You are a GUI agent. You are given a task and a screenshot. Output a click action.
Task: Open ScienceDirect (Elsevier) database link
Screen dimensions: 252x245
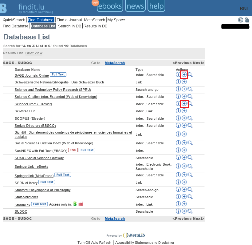pos(33,104)
